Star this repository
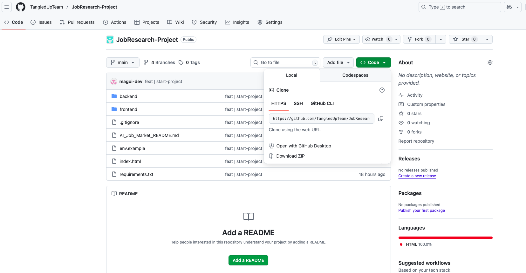Screen dimensions: 526x273 (465, 39)
